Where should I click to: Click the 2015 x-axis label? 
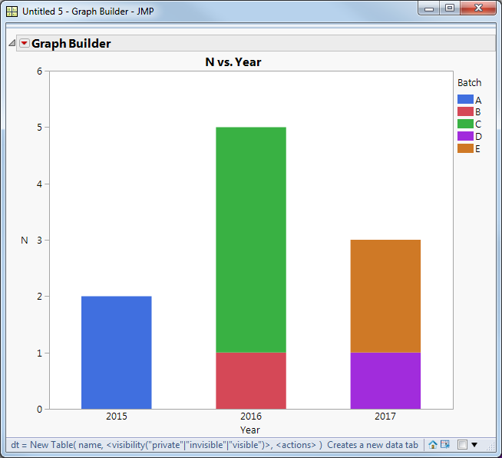click(117, 416)
